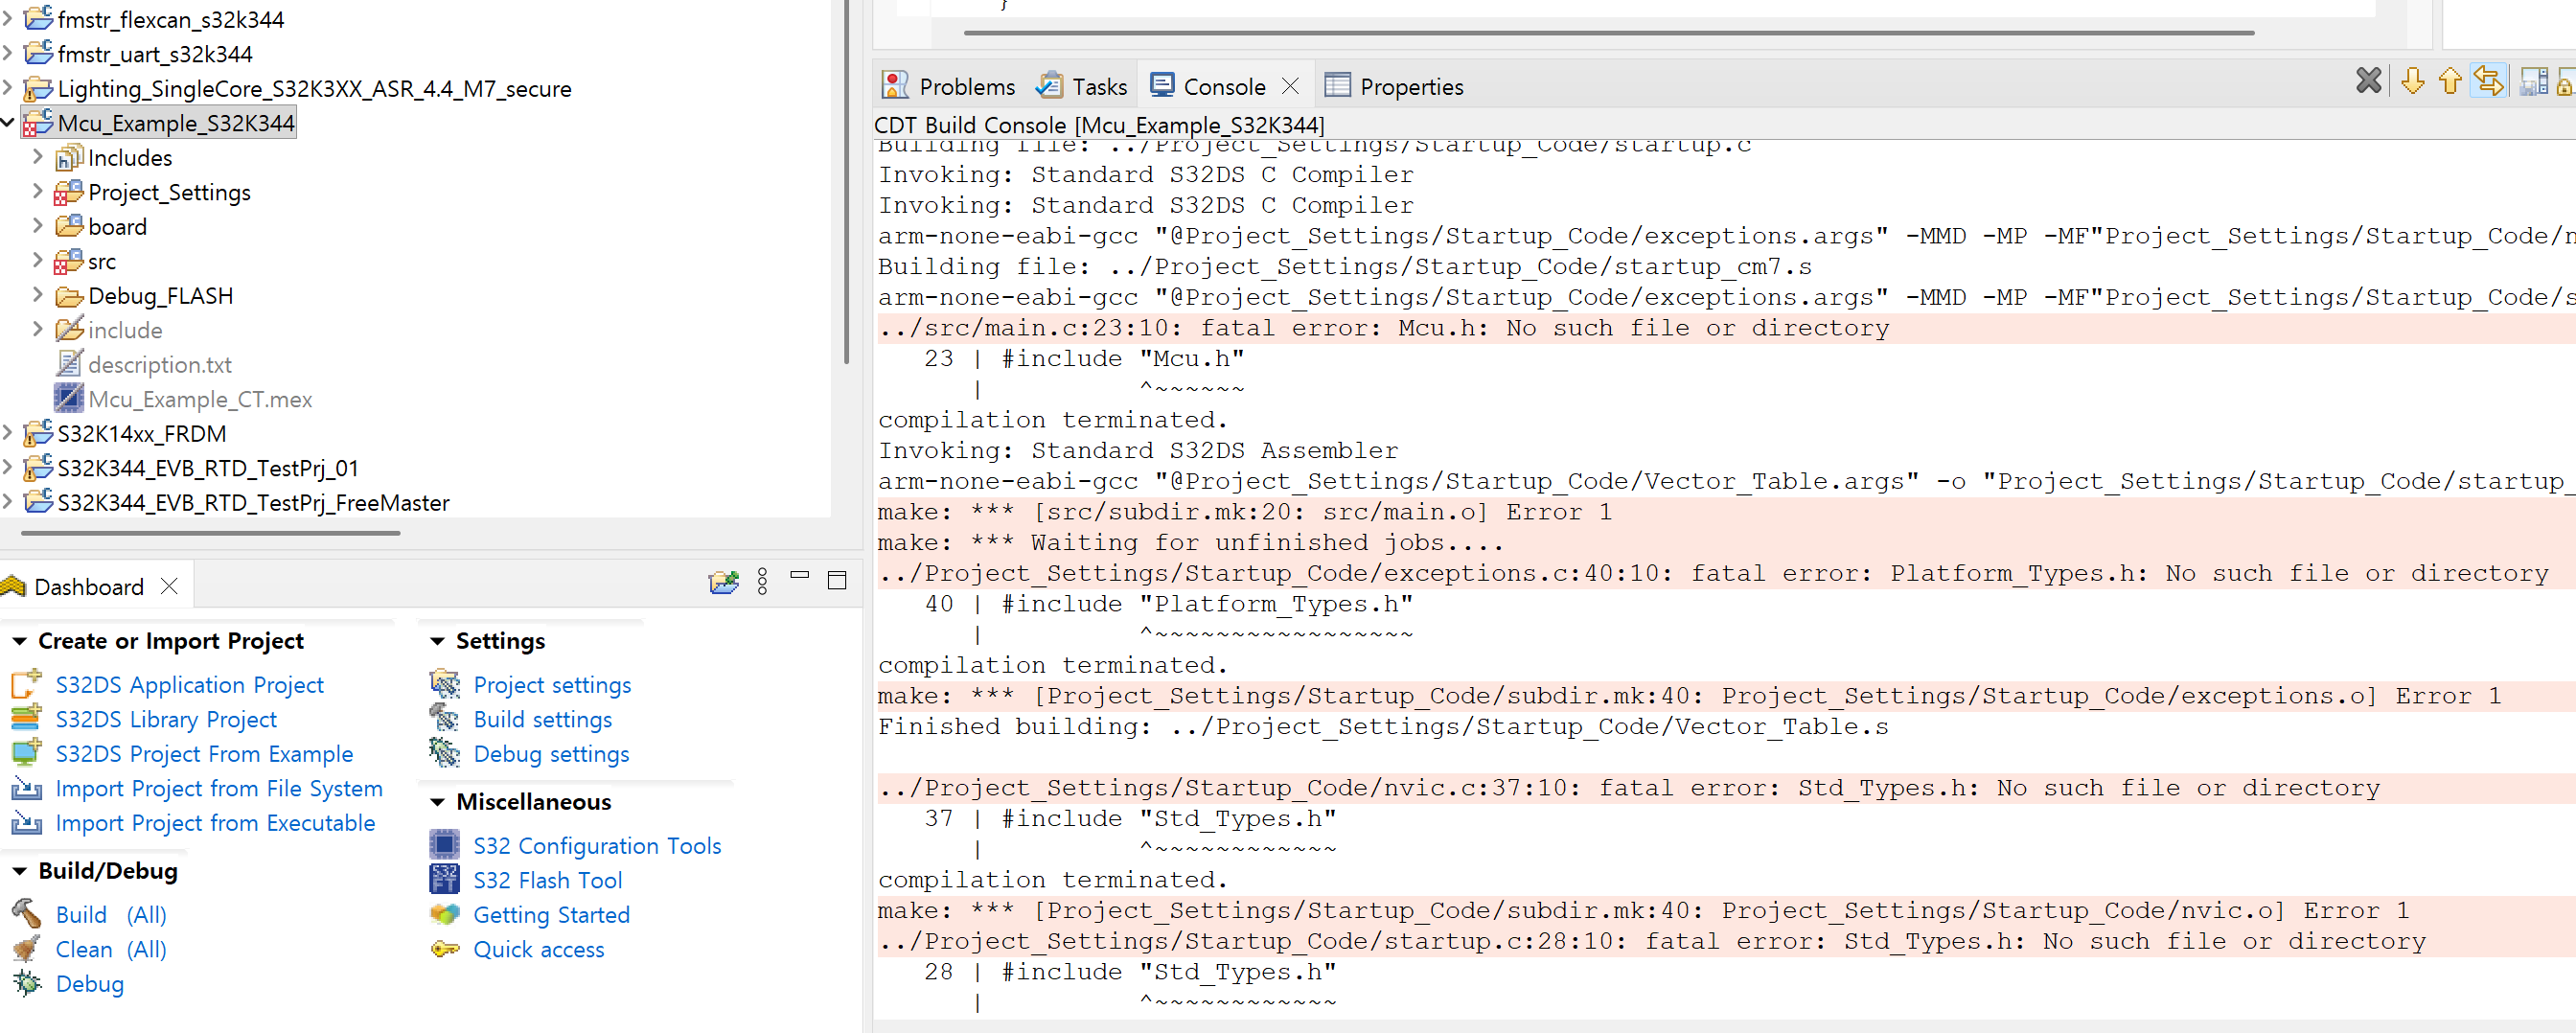
Task: Open Project settings from Settings section
Action: [x=551, y=684]
